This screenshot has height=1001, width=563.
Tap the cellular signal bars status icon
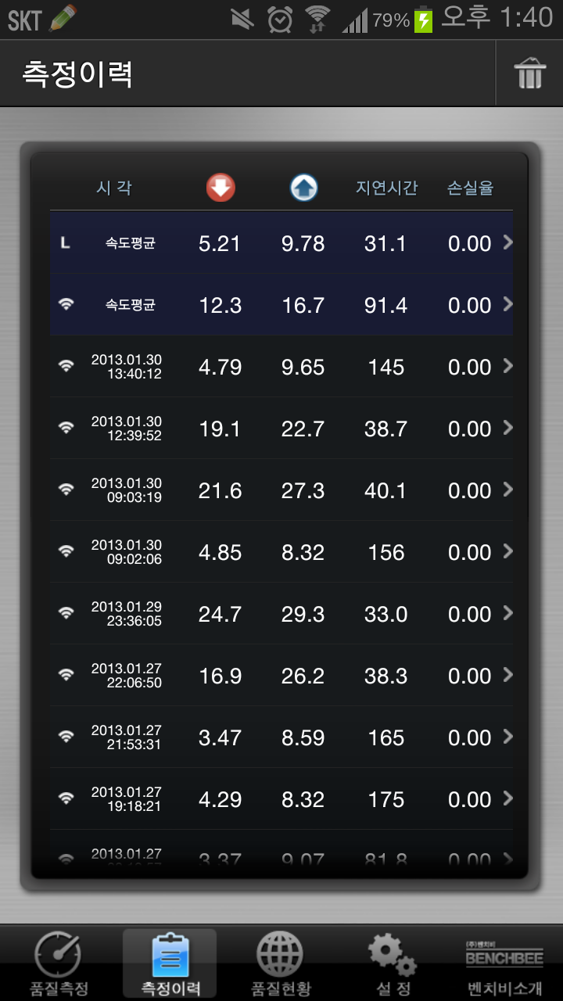pyautogui.click(x=354, y=20)
